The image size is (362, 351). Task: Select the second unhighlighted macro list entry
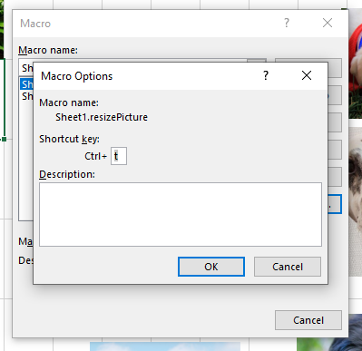pyautogui.click(x=26, y=96)
